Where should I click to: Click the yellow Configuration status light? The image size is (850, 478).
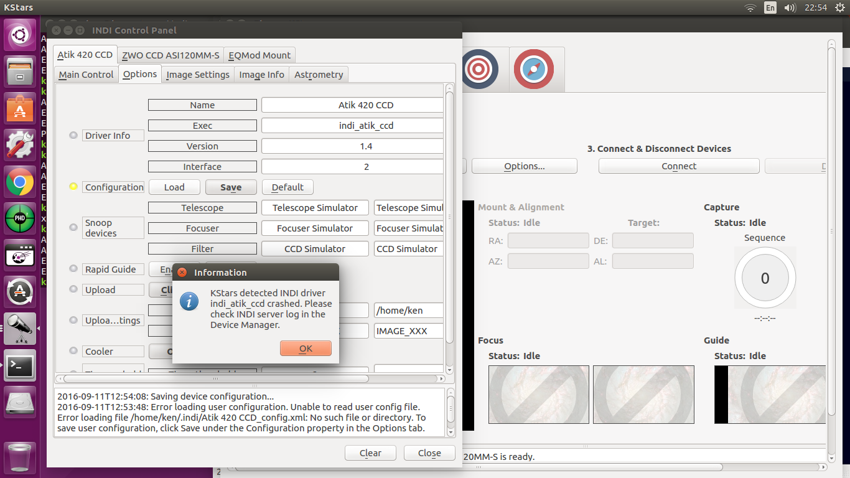click(73, 187)
